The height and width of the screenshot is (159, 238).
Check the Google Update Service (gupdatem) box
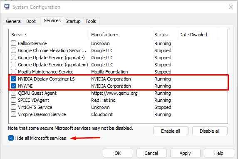(x=13, y=65)
